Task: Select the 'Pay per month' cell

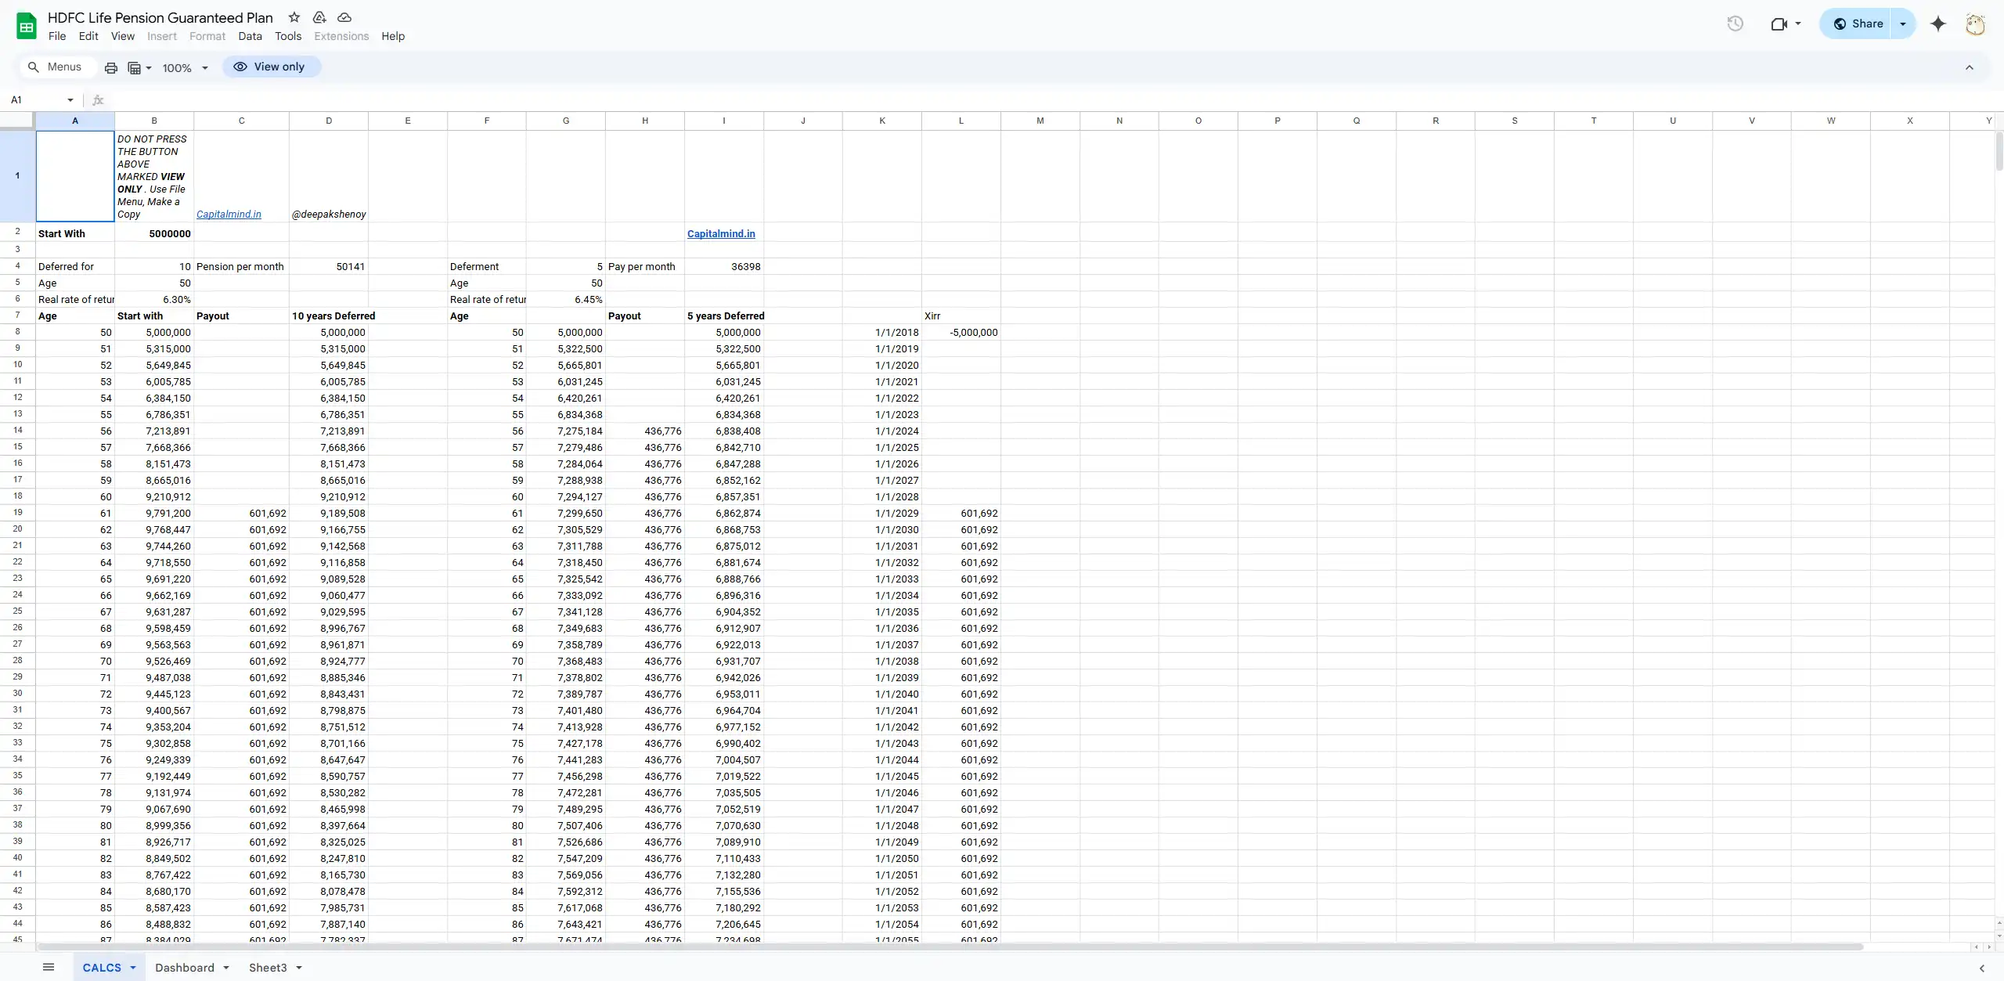Action: tap(645, 266)
